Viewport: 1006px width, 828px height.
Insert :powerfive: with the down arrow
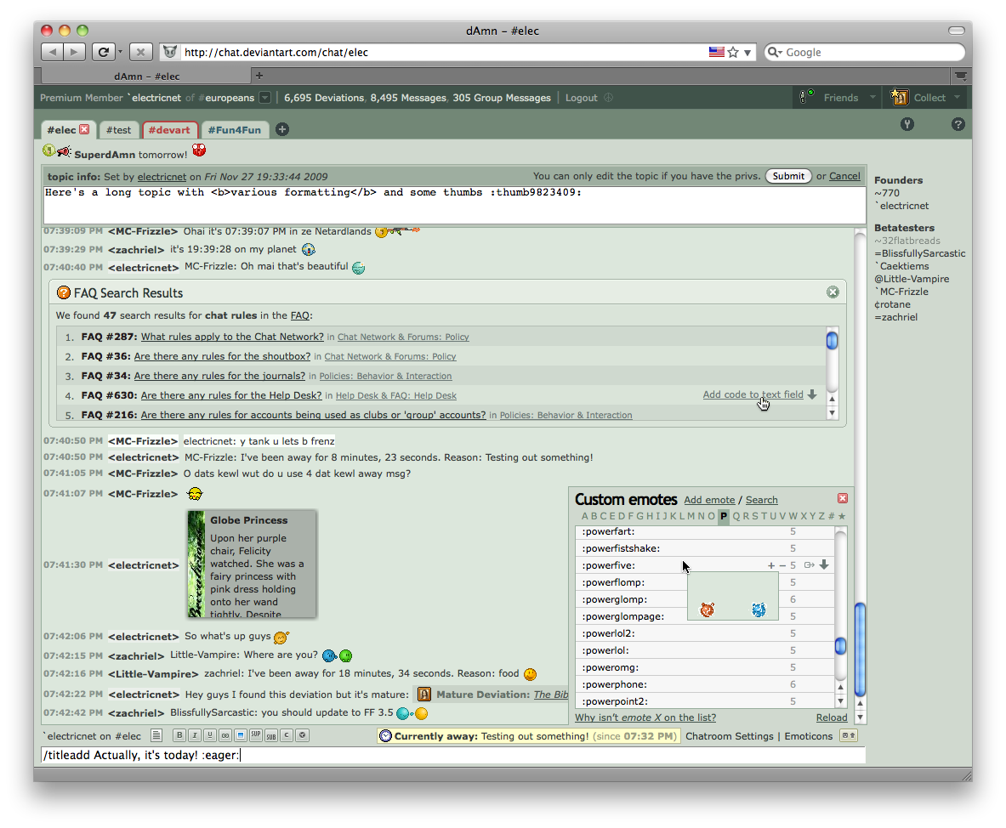tap(824, 564)
